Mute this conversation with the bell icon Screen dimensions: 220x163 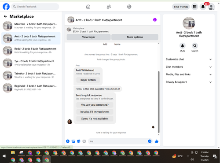tap(183, 46)
